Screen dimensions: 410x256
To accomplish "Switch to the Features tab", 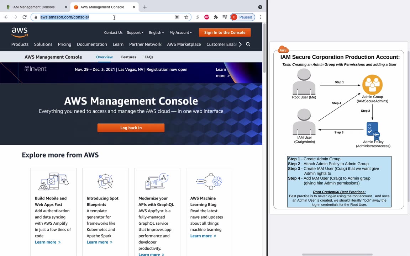I will 128,57.
